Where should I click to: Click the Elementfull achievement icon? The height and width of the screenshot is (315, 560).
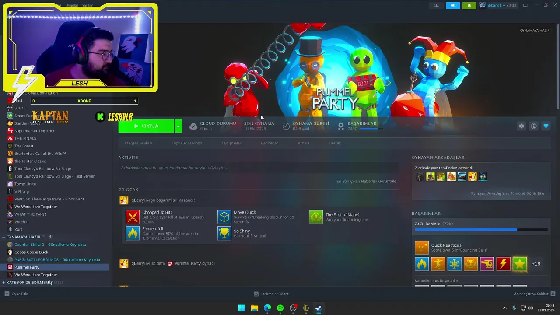point(133,233)
